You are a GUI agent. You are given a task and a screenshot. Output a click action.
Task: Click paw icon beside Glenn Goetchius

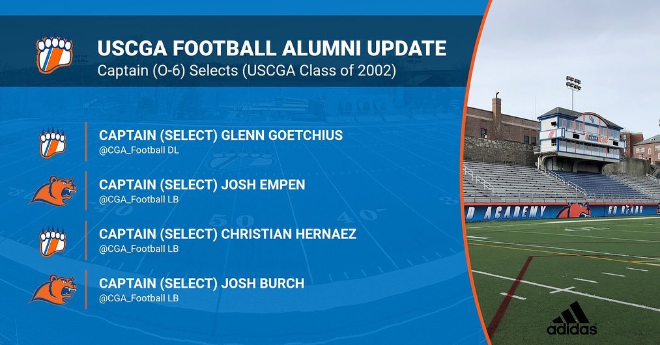point(53,143)
